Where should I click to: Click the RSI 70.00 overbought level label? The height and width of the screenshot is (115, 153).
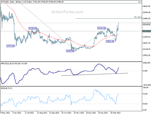145,94
